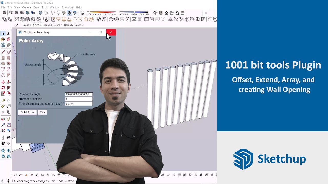328x184 pixels.
Task: Add a V-Ray Dome Light
Action: [86, 19]
